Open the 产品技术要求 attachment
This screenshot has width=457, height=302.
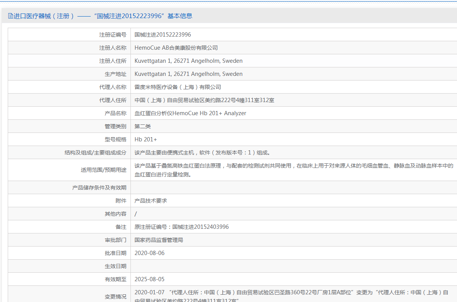coord(151,201)
